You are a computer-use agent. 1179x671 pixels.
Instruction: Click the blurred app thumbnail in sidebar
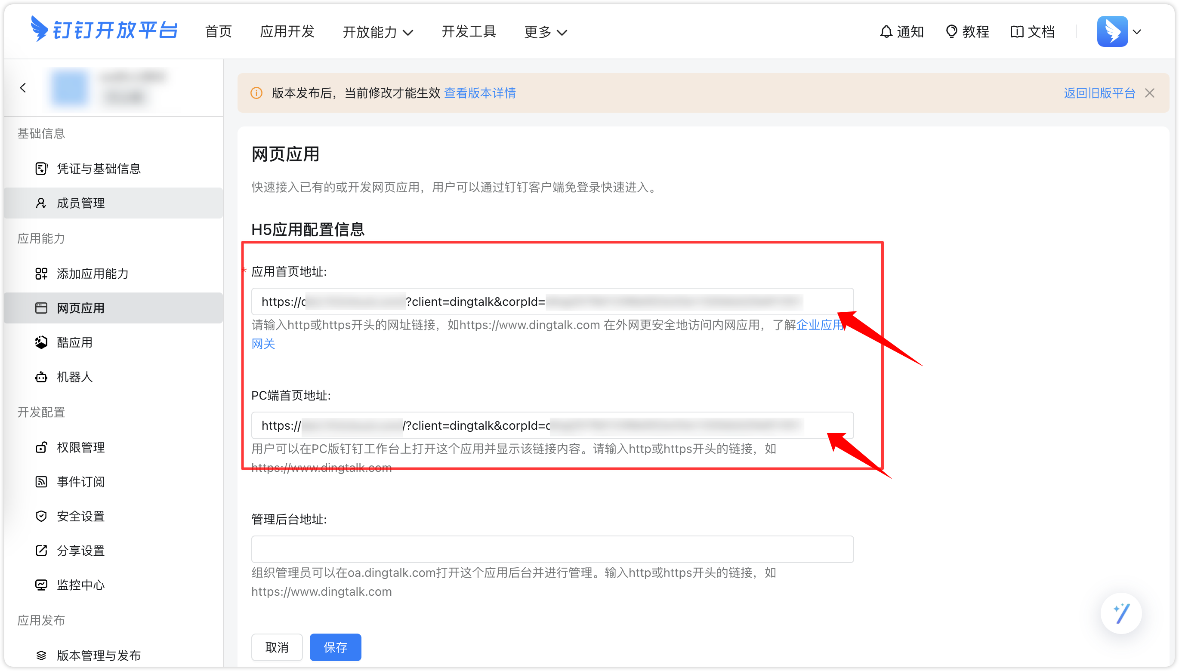point(70,88)
